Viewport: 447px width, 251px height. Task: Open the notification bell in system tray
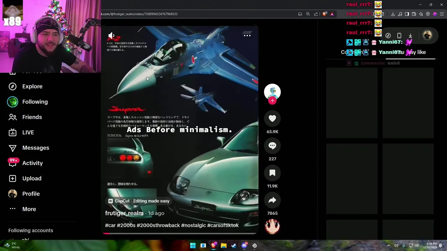click(441, 245)
